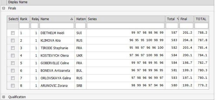This screenshot has height=100, width=218.
Task: Click the descending sort arrow on Total column
Action: pyautogui.click(x=178, y=19)
